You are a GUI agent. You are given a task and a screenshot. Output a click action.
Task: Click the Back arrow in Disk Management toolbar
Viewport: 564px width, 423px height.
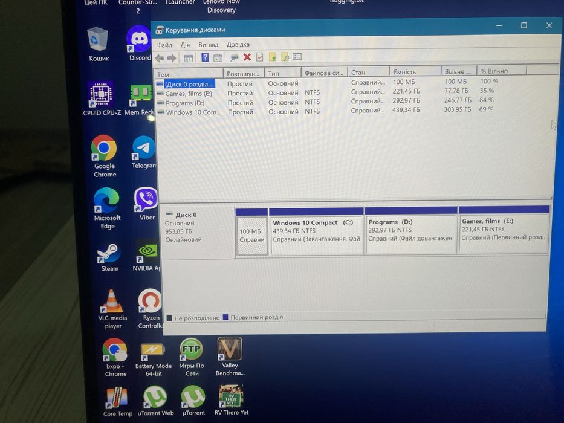click(160, 58)
